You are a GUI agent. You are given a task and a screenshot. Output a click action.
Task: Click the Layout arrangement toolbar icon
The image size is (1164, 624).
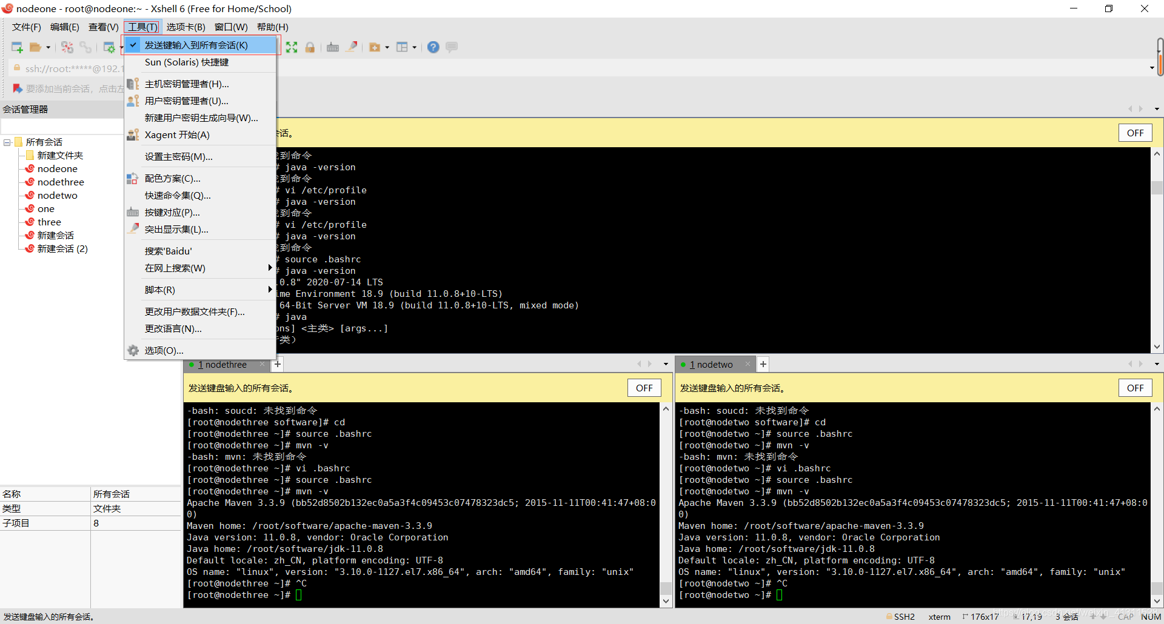[x=402, y=47]
